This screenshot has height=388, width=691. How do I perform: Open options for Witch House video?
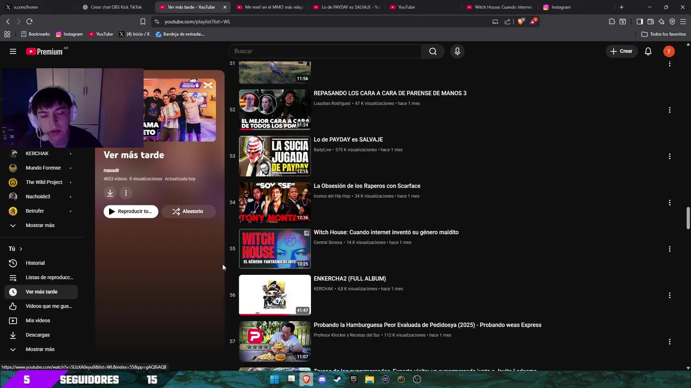(x=669, y=249)
